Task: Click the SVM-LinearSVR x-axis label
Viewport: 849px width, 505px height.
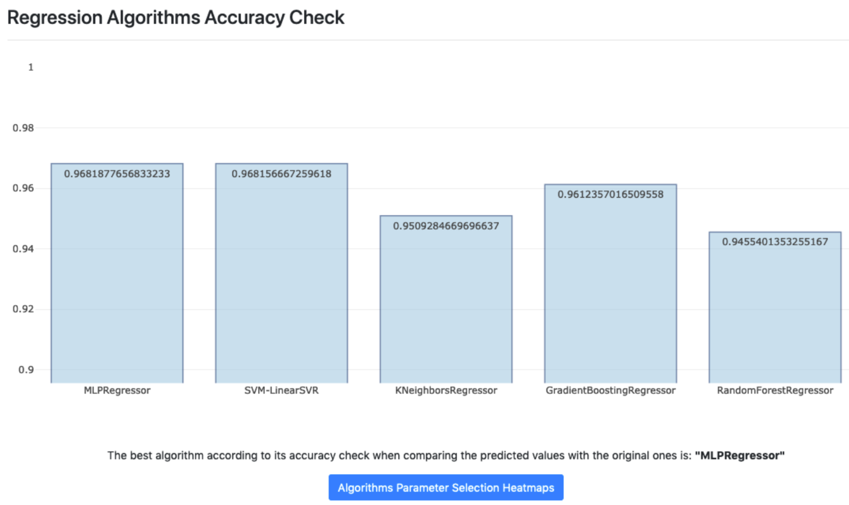Action: point(281,390)
